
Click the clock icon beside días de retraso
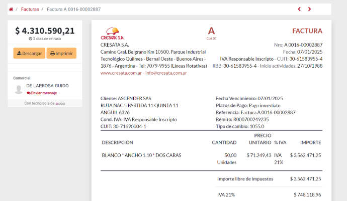click(31, 39)
